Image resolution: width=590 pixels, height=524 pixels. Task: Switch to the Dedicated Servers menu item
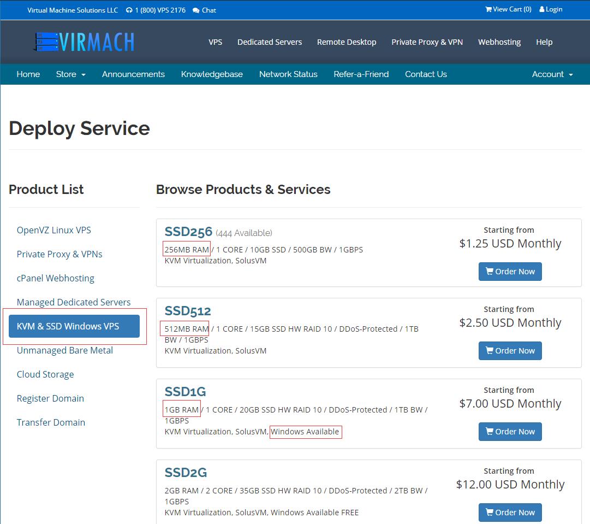[270, 42]
